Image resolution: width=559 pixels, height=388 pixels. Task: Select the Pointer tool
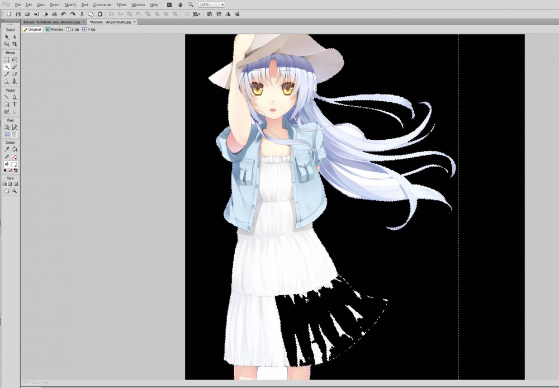click(7, 37)
